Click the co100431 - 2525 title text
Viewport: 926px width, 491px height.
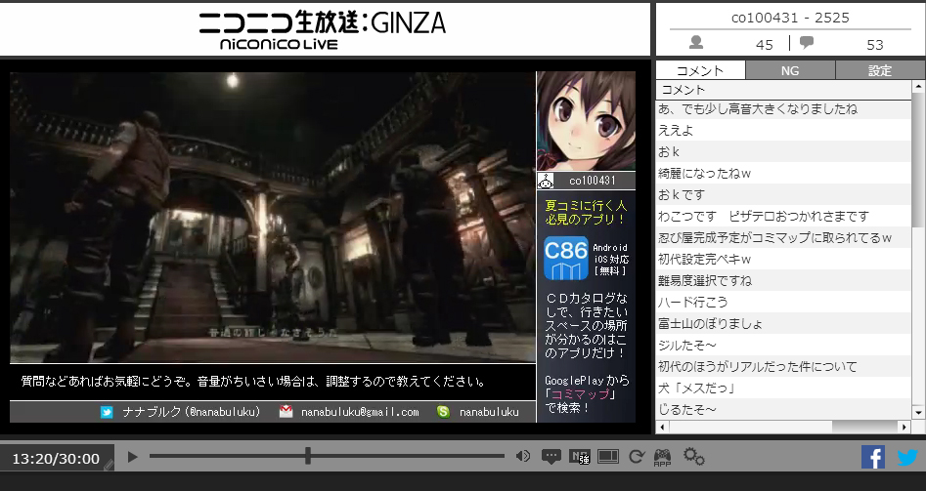(790, 18)
